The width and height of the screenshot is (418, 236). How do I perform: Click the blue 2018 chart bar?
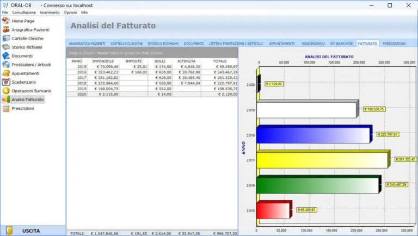click(x=313, y=135)
